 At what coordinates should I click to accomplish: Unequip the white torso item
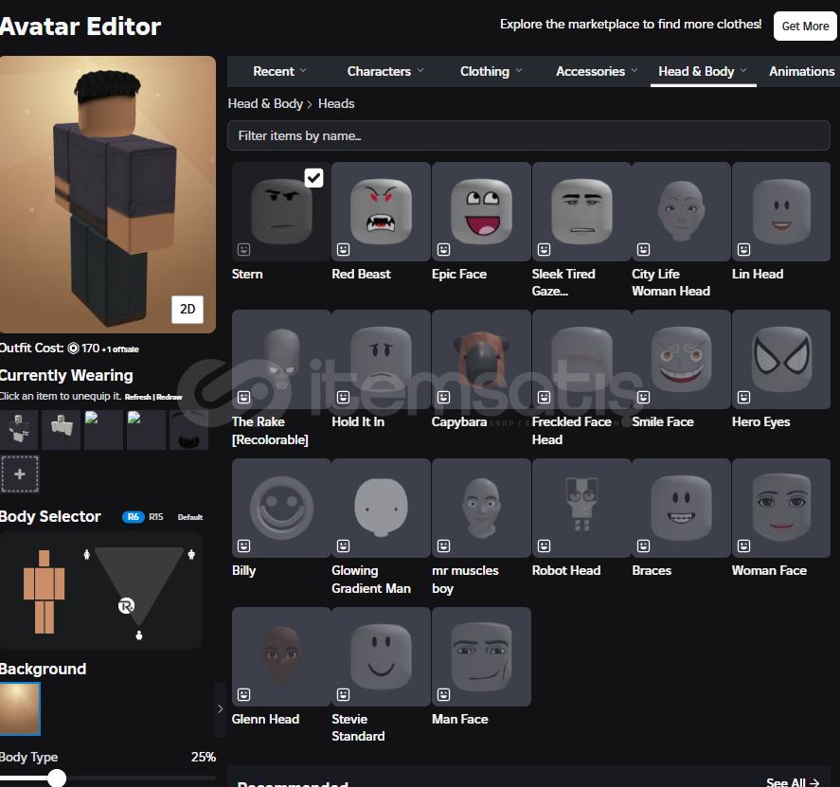tap(61, 430)
